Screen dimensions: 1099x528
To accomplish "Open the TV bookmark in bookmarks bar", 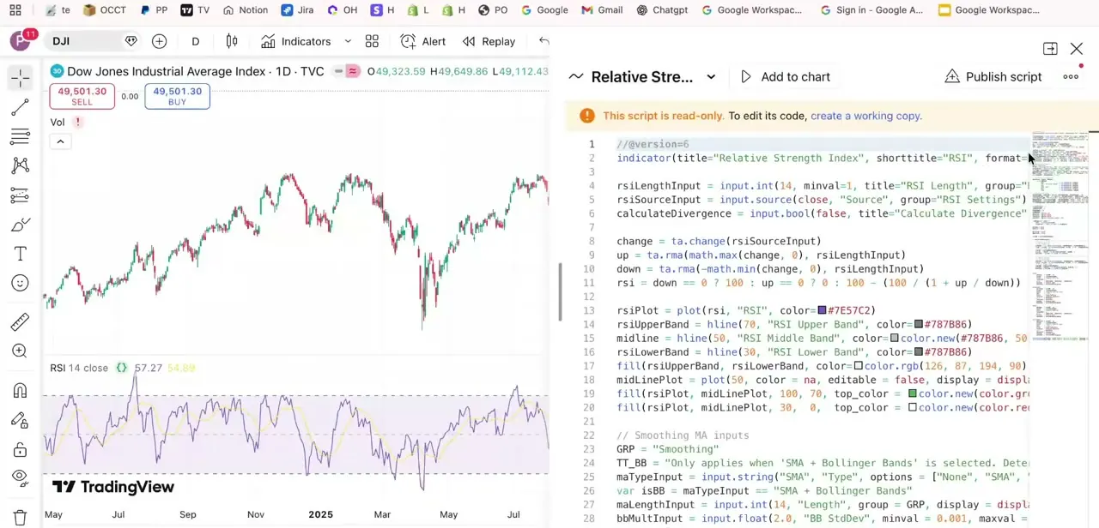I will point(195,10).
